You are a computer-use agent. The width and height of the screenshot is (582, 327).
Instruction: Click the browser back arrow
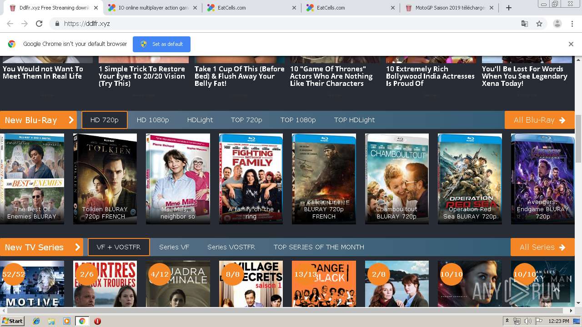10,24
